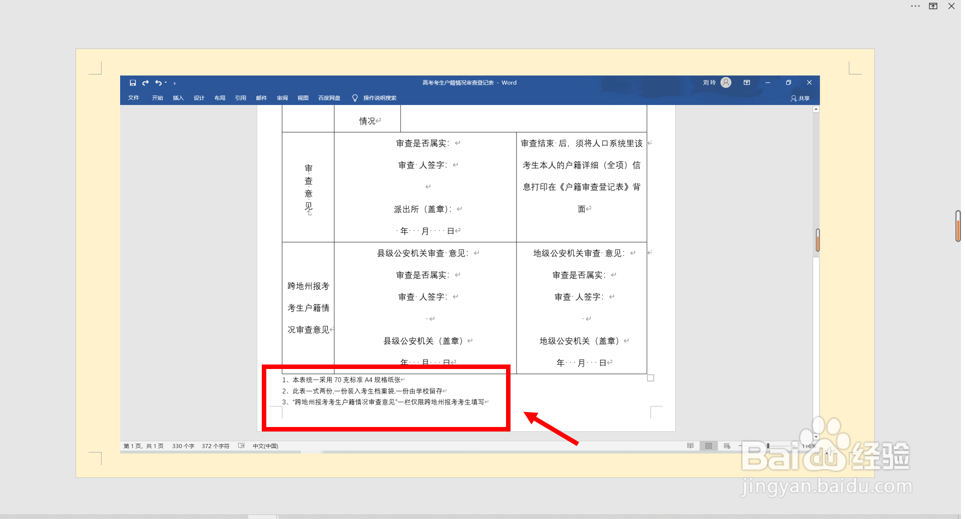The height and width of the screenshot is (519, 965).
Task: Switch to Read Mode view icon
Action: (690, 445)
